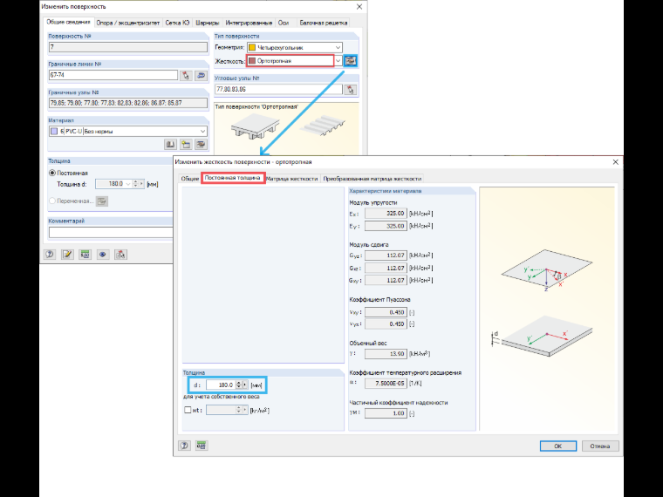Edit variable thickness parameters icon
This screenshot has height=497, width=663.
click(x=102, y=201)
